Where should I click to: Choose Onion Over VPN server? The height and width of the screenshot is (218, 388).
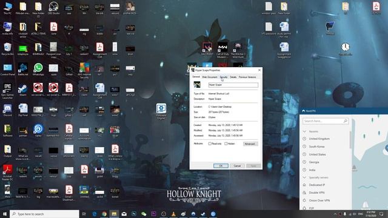coord(319,200)
